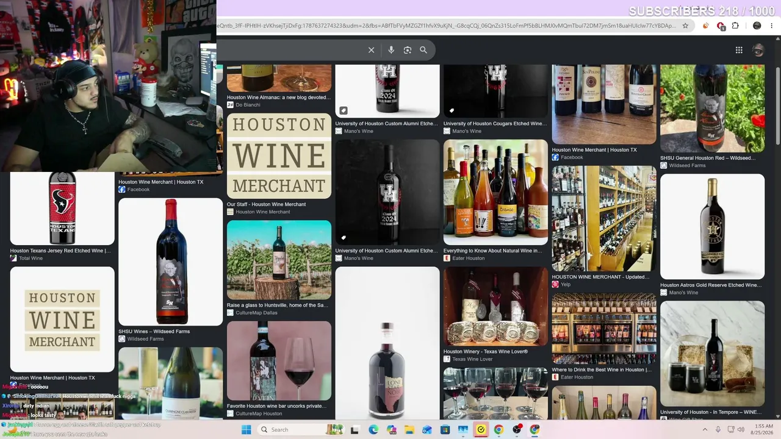Open 'Houston Wine Almanac: a new blog' link
This screenshot has height=439, width=781.
pos(278,97)
